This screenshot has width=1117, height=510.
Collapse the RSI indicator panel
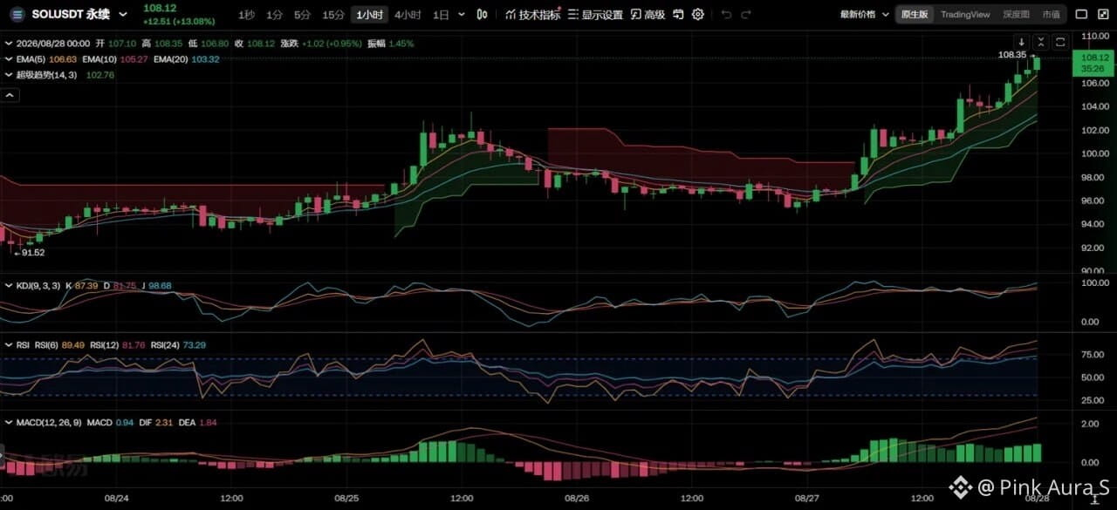coord(8,345)
